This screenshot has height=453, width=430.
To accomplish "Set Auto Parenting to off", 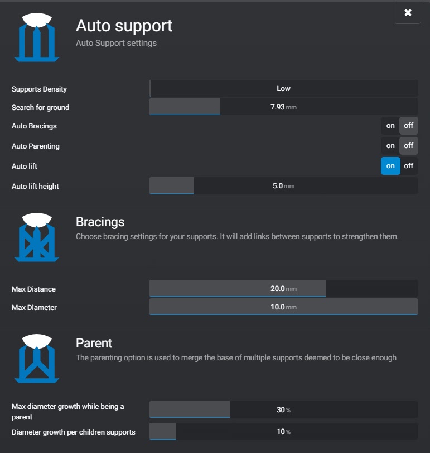I will (409, 146).
